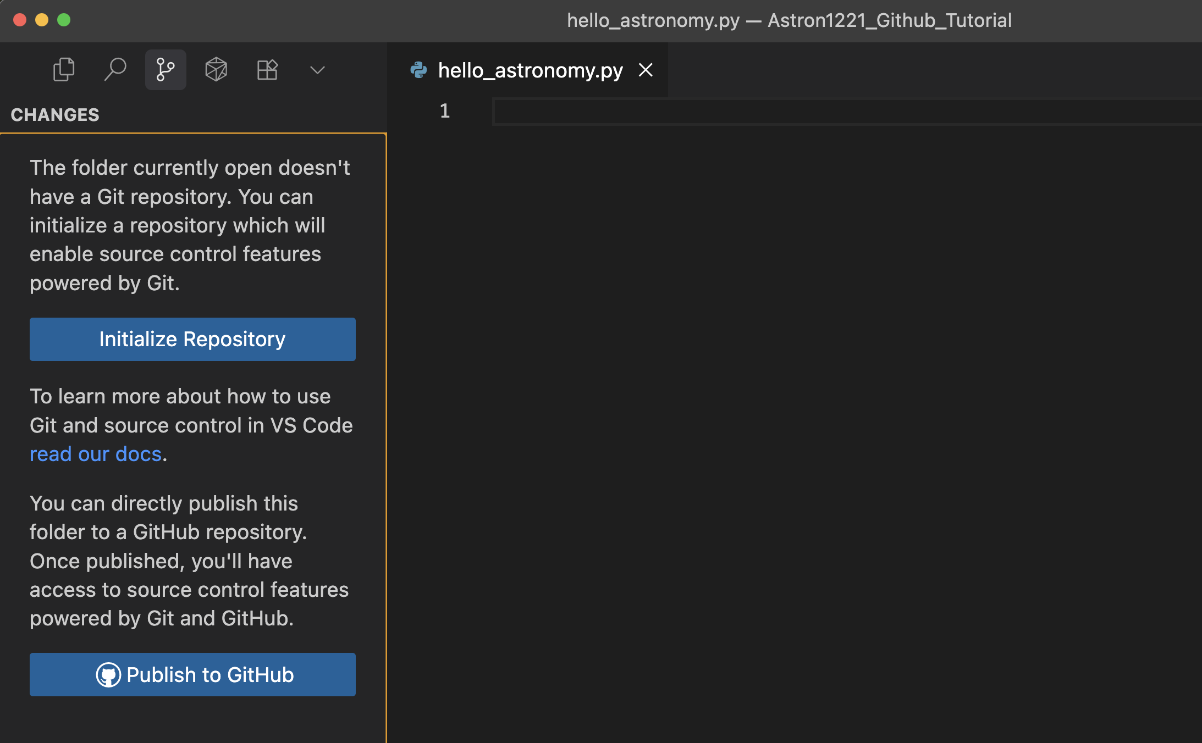Click the Python file icon on tab

tap(419, 70)
